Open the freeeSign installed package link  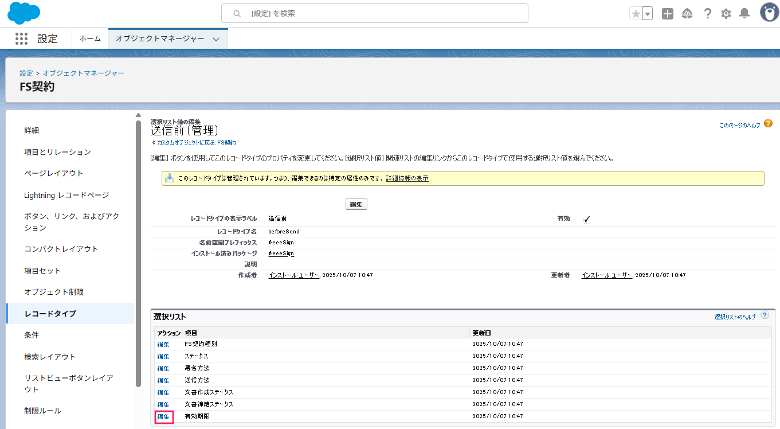click(281, 253)
